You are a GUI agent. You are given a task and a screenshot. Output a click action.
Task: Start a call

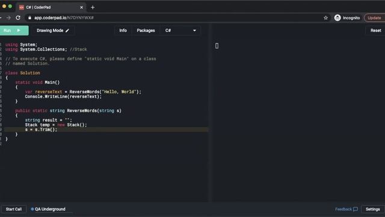(x=14, y=209)
